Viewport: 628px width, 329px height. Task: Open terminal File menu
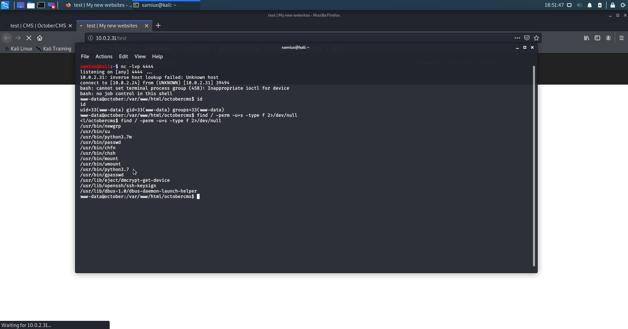click(x=85, y=57)
